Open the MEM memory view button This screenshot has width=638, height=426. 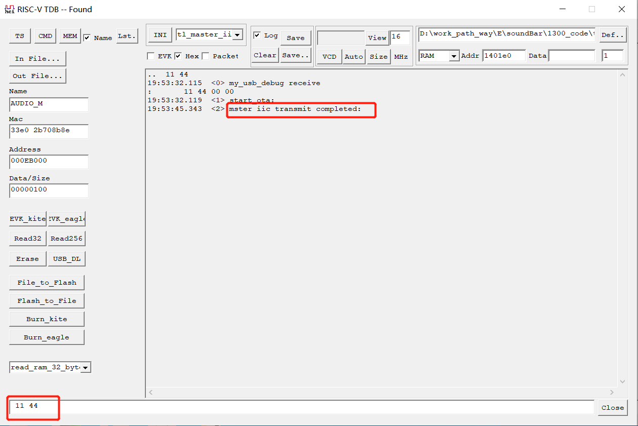(70, 36)
